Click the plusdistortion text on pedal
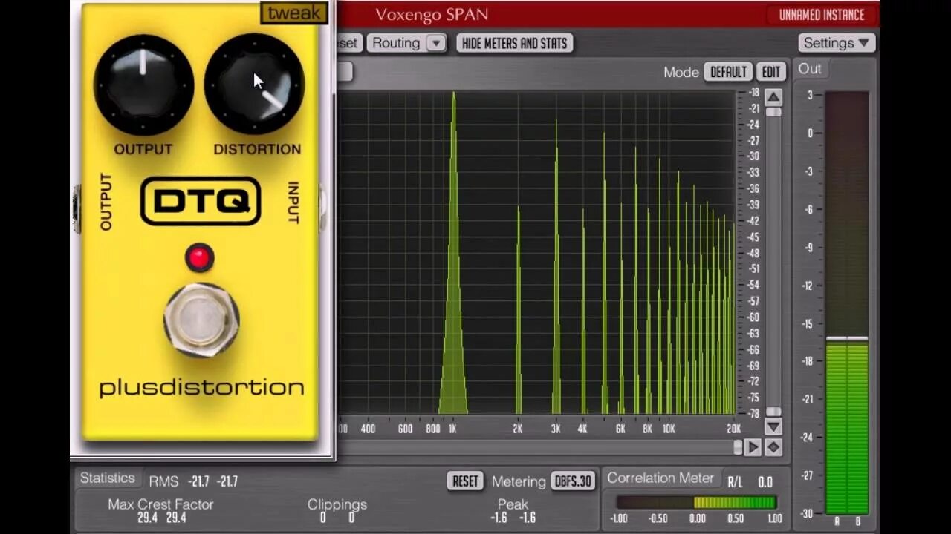This screenshot has height=534, width=951. pyautogui.click(x=201, y=388)
